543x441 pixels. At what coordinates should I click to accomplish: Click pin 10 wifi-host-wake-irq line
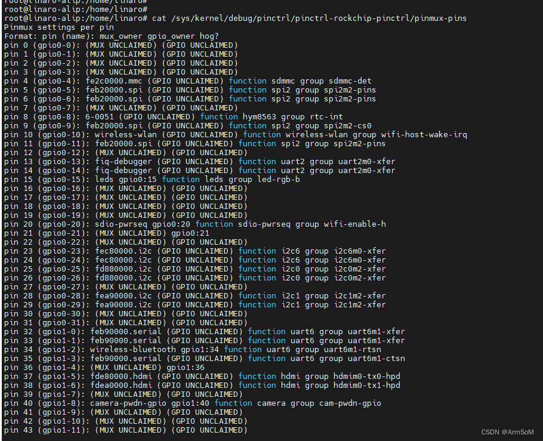[236, 135]
